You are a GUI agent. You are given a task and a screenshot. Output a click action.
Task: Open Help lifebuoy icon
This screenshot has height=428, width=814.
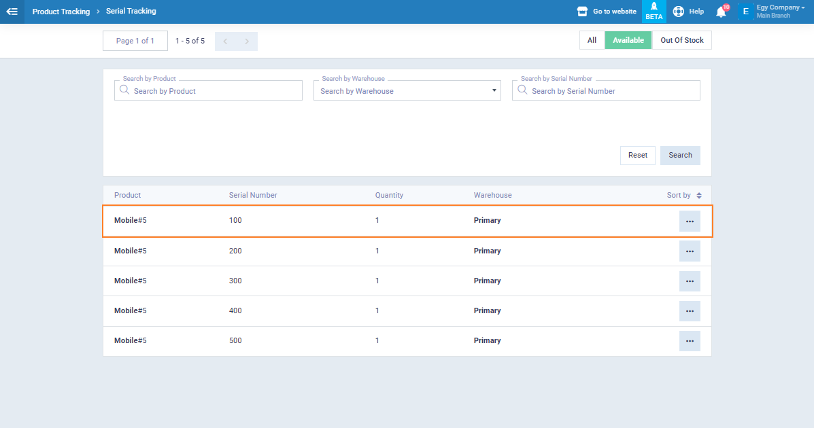[x=678, y=12]
